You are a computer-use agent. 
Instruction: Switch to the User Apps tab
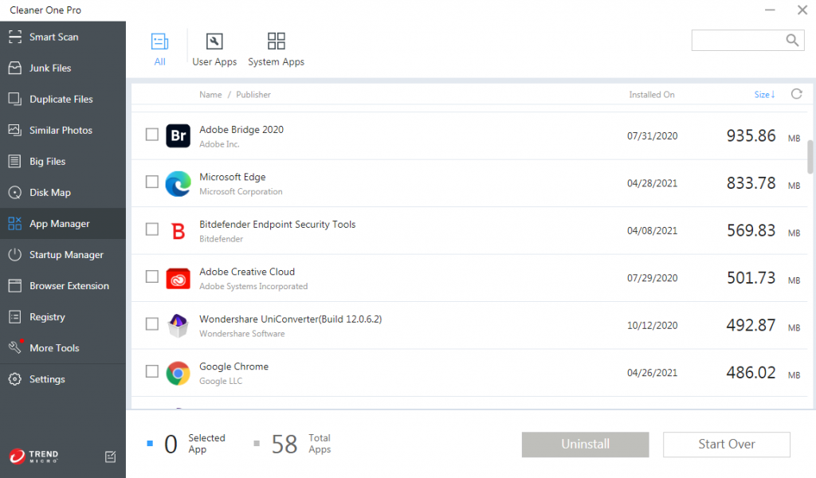point(214,49)
